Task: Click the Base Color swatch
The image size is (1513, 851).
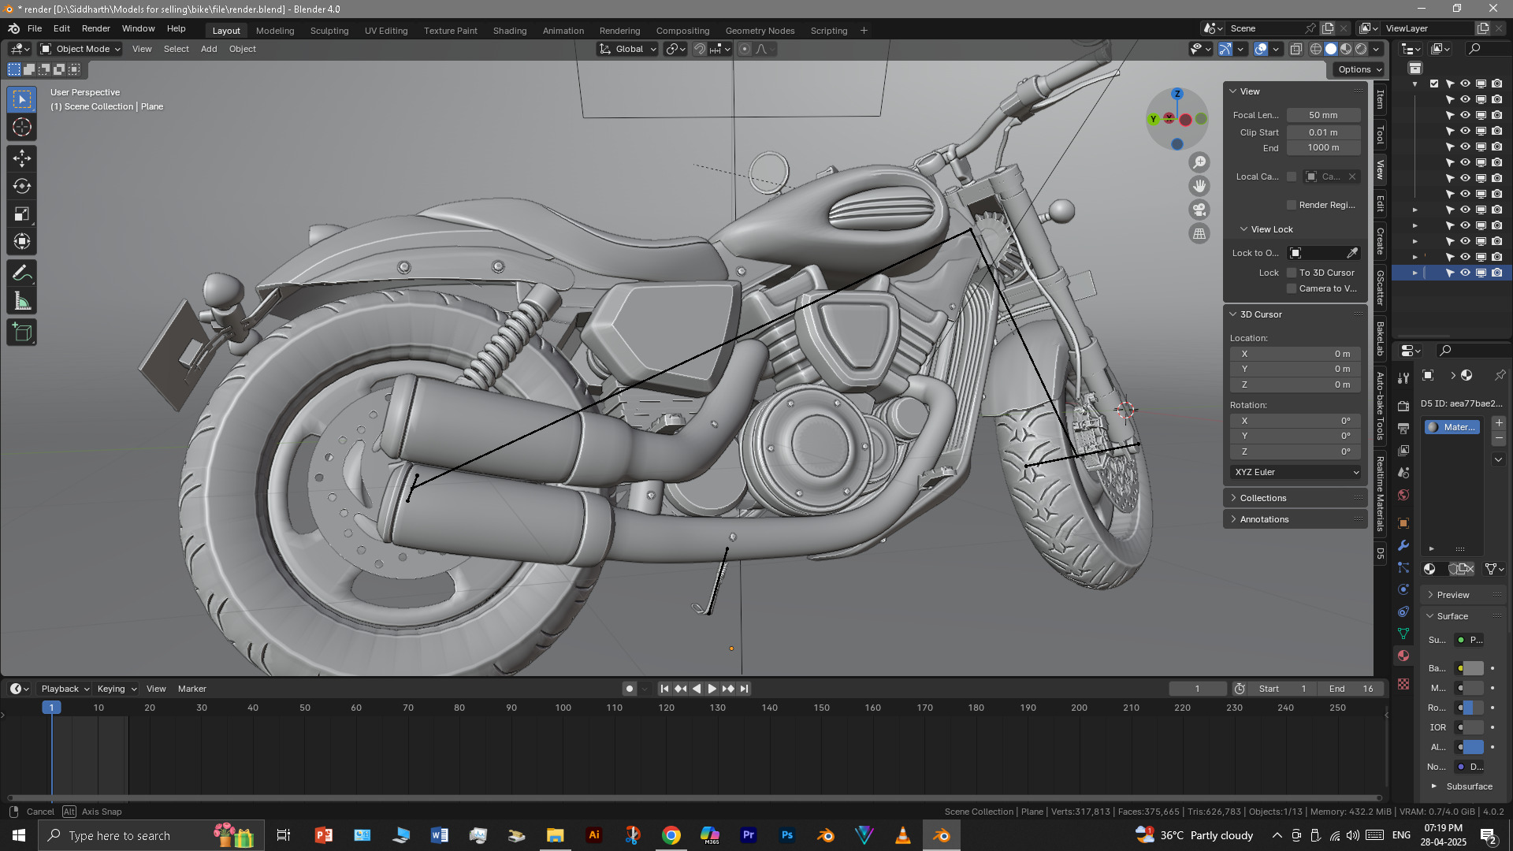Action: (1474, 668)
